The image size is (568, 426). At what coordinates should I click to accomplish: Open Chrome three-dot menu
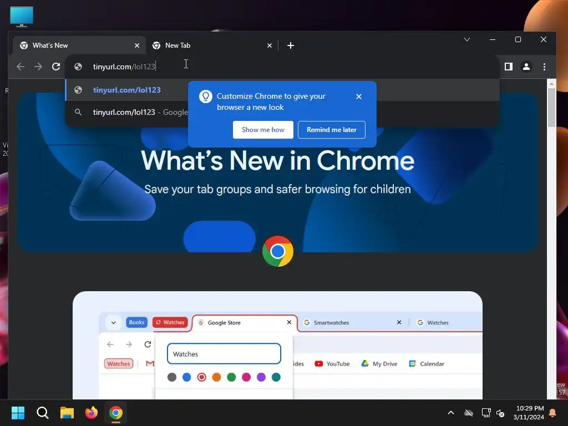coord(544,67)
